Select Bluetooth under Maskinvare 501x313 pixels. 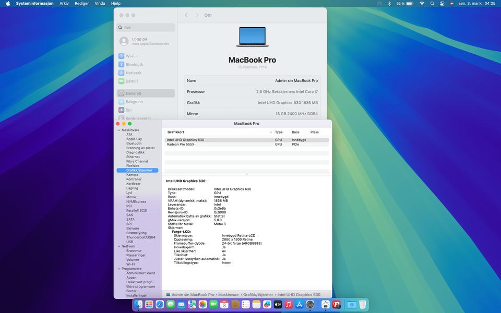tap(134, 144)
